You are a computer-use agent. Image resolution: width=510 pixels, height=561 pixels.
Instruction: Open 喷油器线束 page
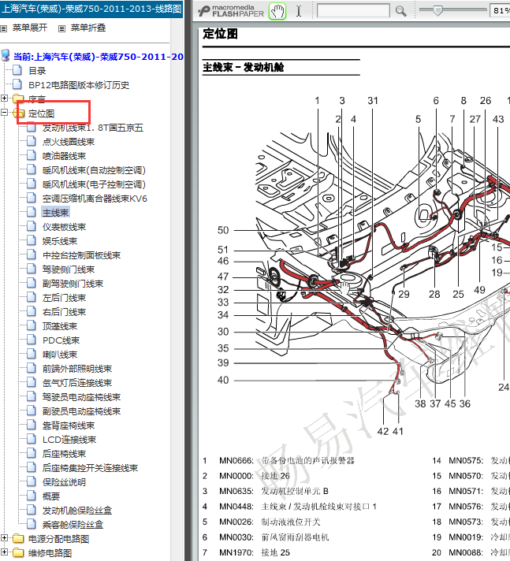(x=64, y=156)
